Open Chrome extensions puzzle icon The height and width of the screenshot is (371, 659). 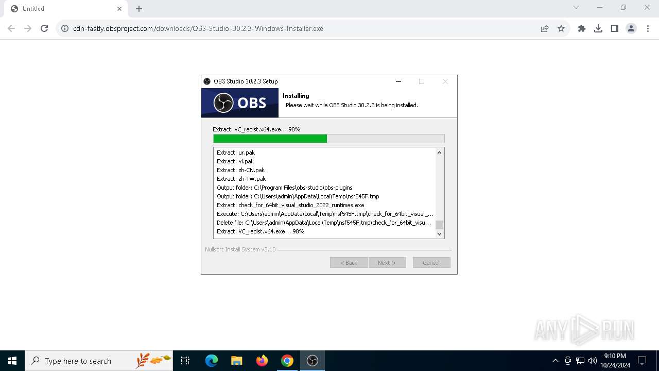pos(582,28)
